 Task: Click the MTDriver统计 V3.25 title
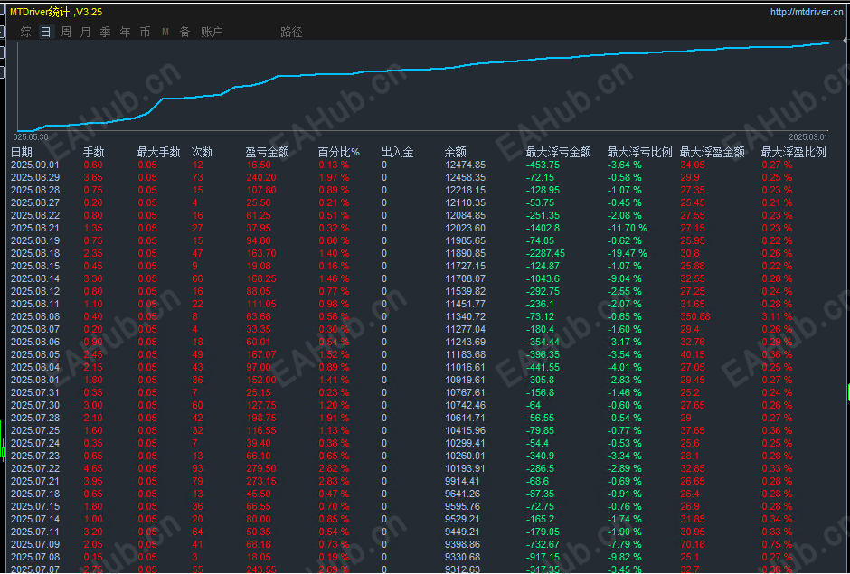pos(56,12)
